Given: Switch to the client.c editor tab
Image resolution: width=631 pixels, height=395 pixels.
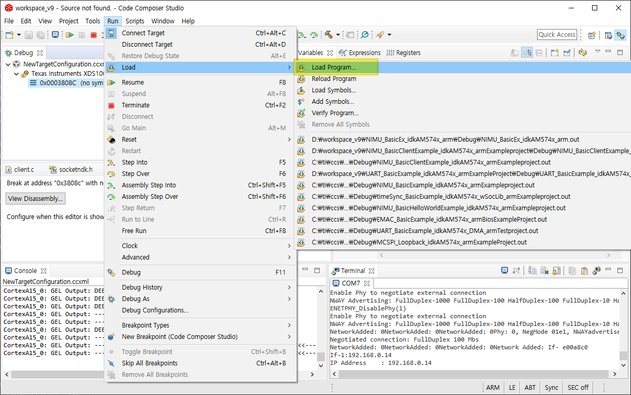Looking at the screenshot, I should point(19,169).
